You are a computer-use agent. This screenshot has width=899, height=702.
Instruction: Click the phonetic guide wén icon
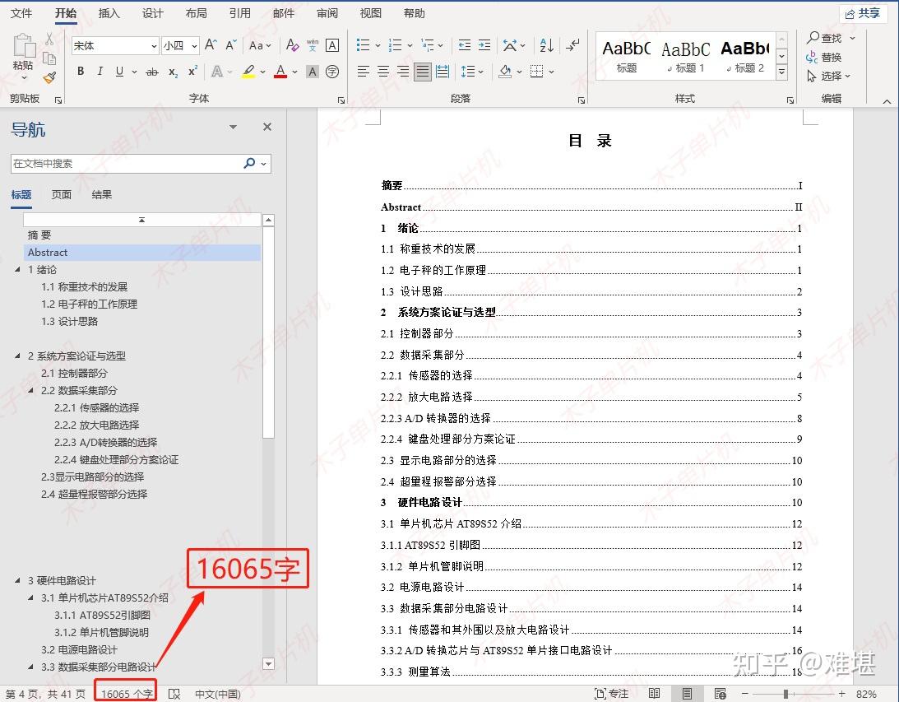pos(313,44)
